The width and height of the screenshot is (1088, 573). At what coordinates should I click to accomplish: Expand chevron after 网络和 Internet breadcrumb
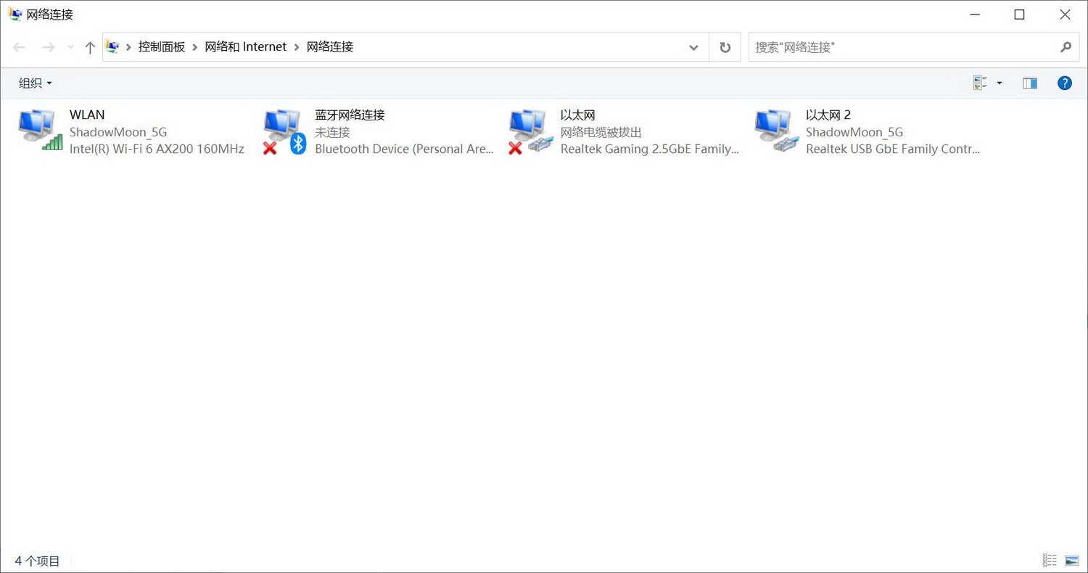297,47
